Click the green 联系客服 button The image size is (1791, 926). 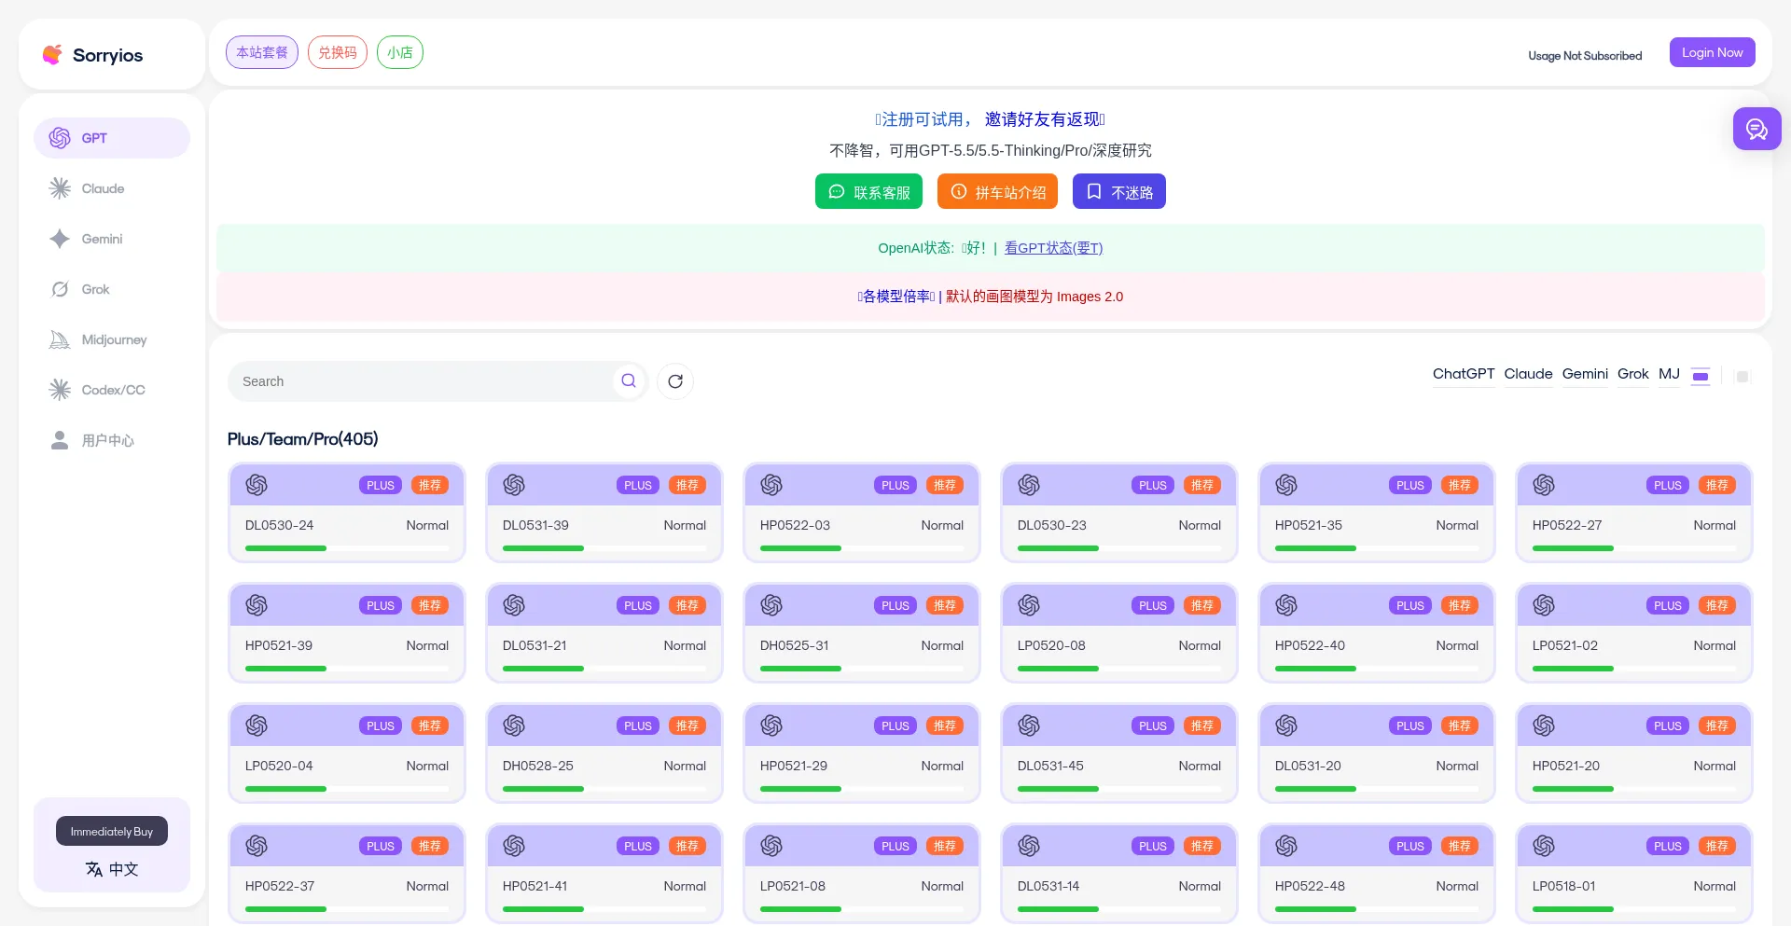868,191
